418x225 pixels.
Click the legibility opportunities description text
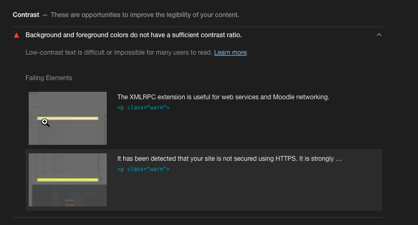click(145, 15)
